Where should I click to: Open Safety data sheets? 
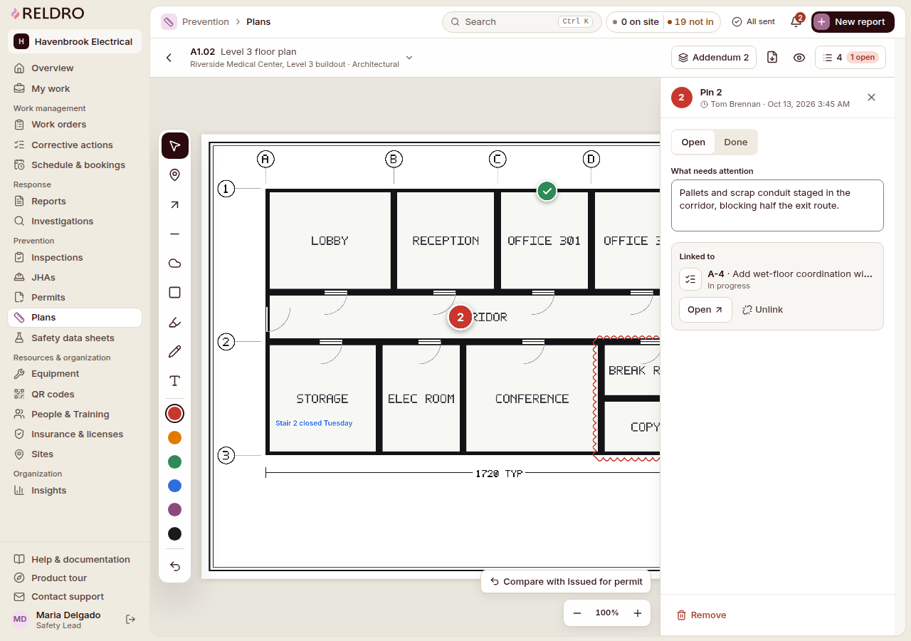pos(75,338)
